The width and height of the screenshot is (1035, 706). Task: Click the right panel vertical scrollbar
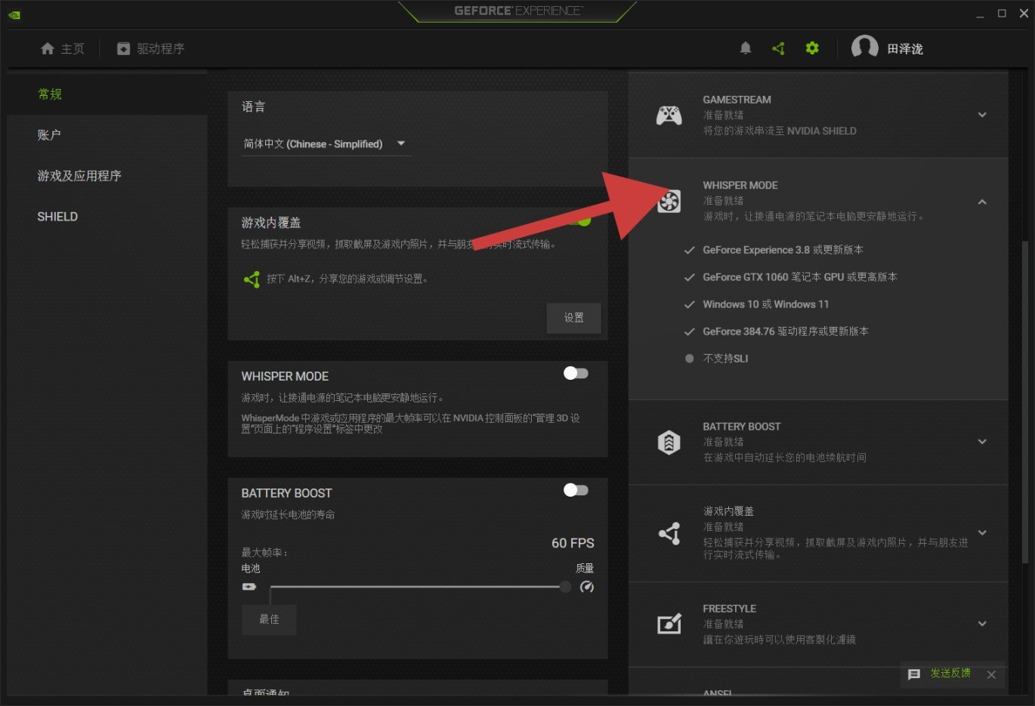(1024, 402)
